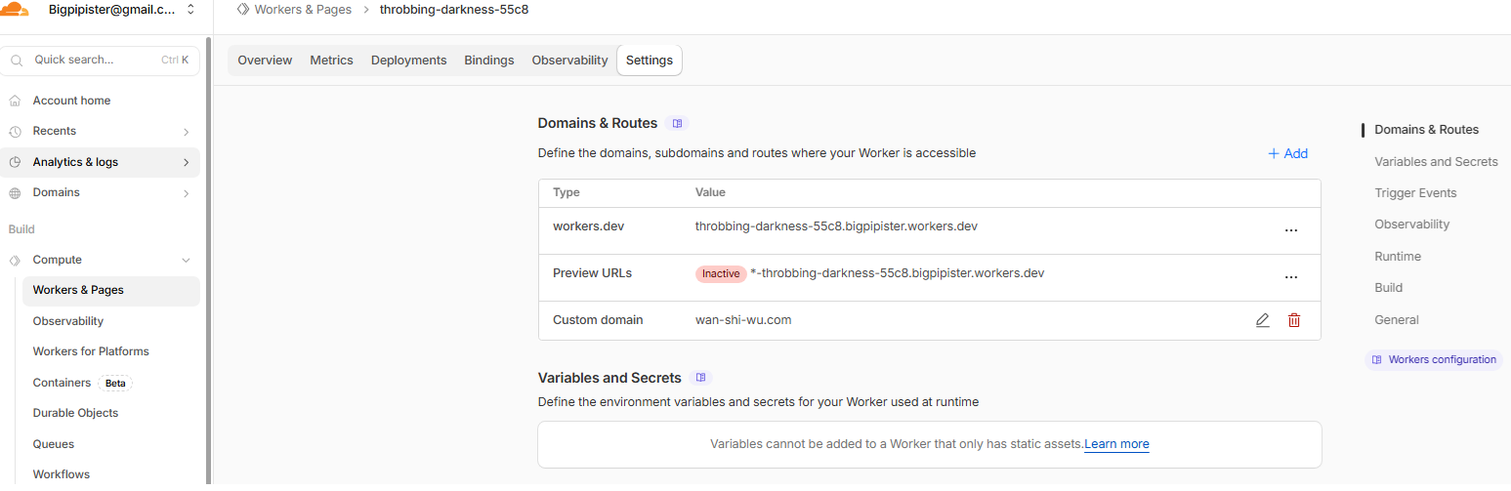1511x491 pixels.
Task: Open Domains & Routes documentation icon
Action: [x=677, y=123]
